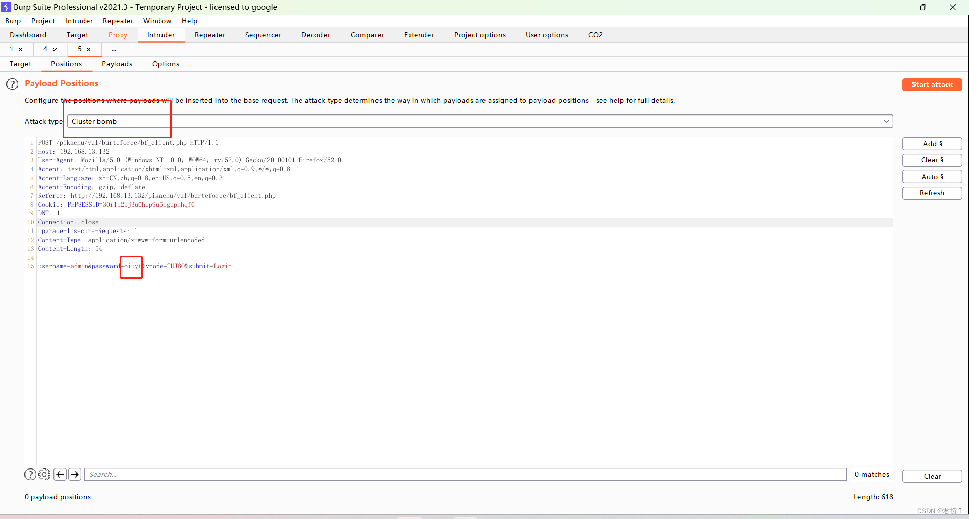Viewport: 969px width, 519px height.
Task: Click the vcode value TUJ80
Action: coord(176,266)
